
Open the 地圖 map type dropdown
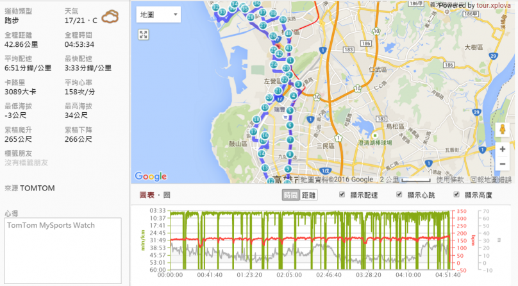coord(158,14)
